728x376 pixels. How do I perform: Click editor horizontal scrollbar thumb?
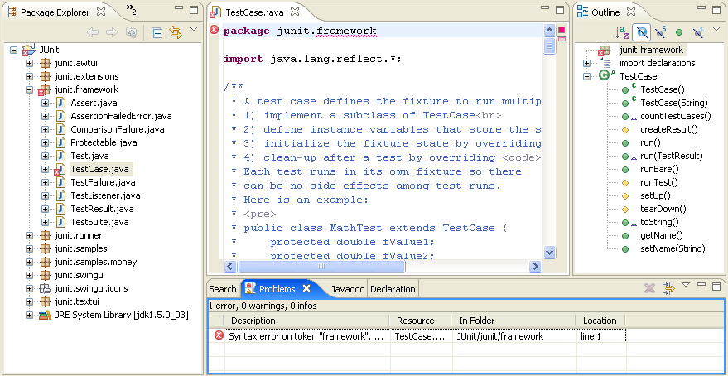point(321,267)
